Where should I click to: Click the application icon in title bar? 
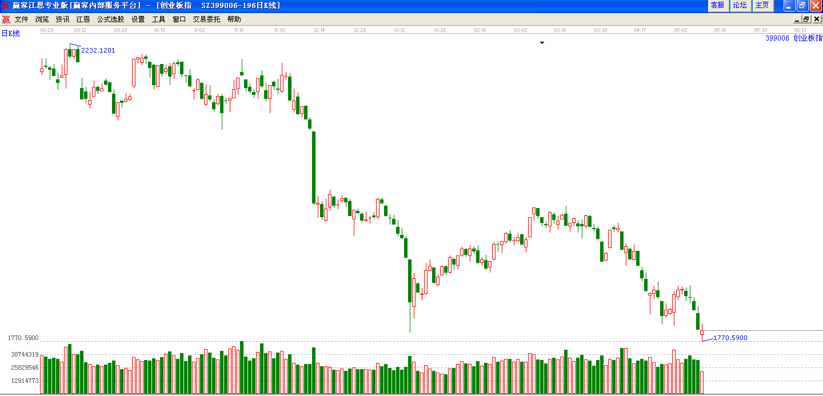(5, 5)
